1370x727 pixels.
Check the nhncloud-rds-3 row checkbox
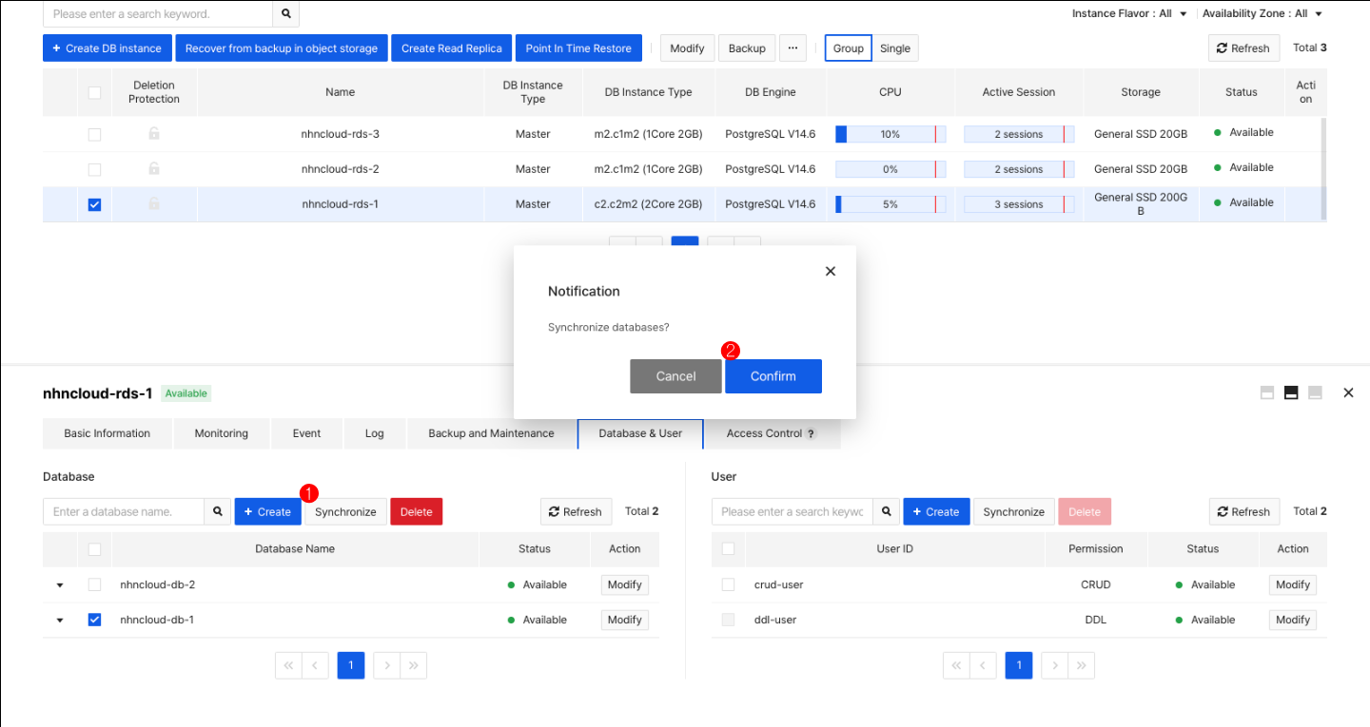coord(94,134)
